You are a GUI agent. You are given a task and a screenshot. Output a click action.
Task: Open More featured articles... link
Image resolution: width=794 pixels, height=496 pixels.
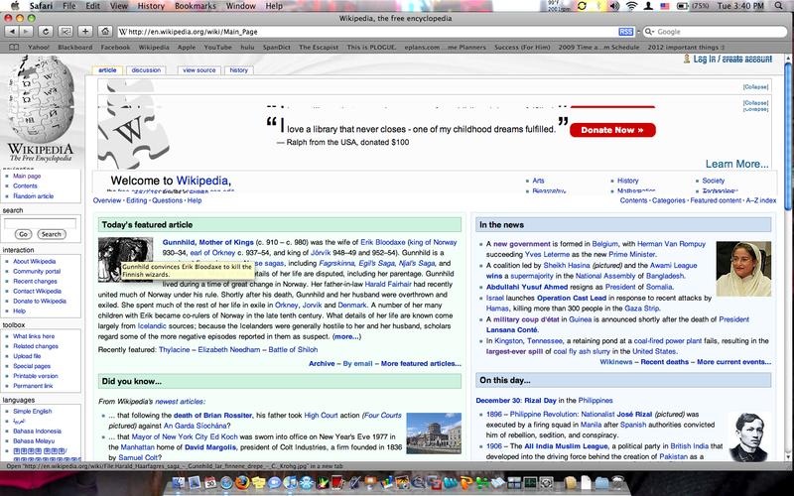[x=421, y=363]
